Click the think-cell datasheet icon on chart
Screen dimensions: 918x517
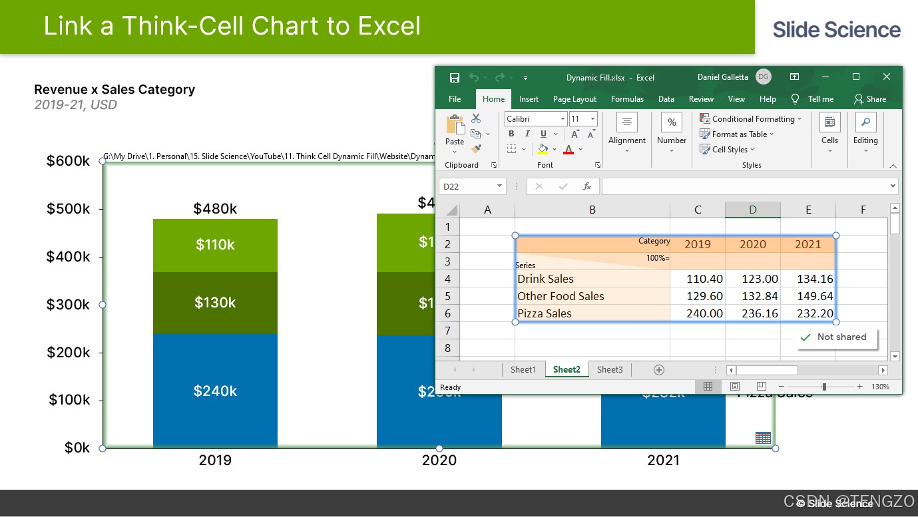coord(763,437)
